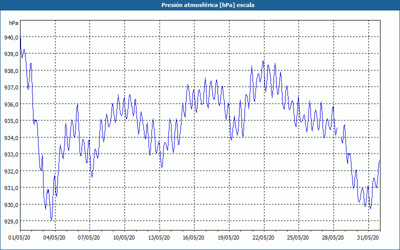Select the 935,0 y-axis value
Viewport: 400px width, 250px height.
point(11,121)
